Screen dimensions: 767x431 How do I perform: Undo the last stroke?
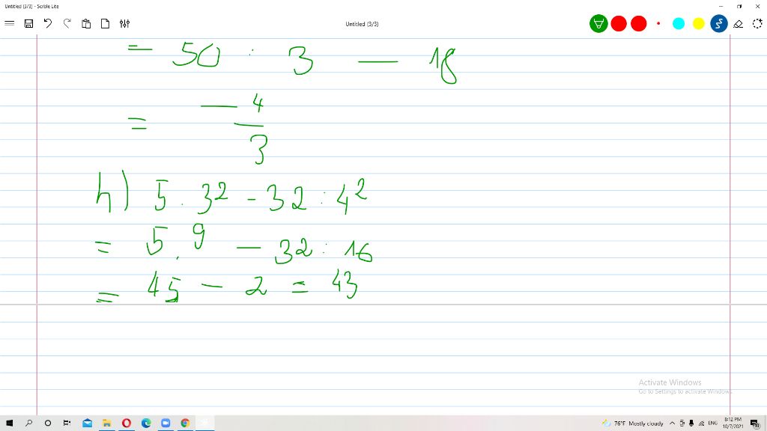coord(47,23)
